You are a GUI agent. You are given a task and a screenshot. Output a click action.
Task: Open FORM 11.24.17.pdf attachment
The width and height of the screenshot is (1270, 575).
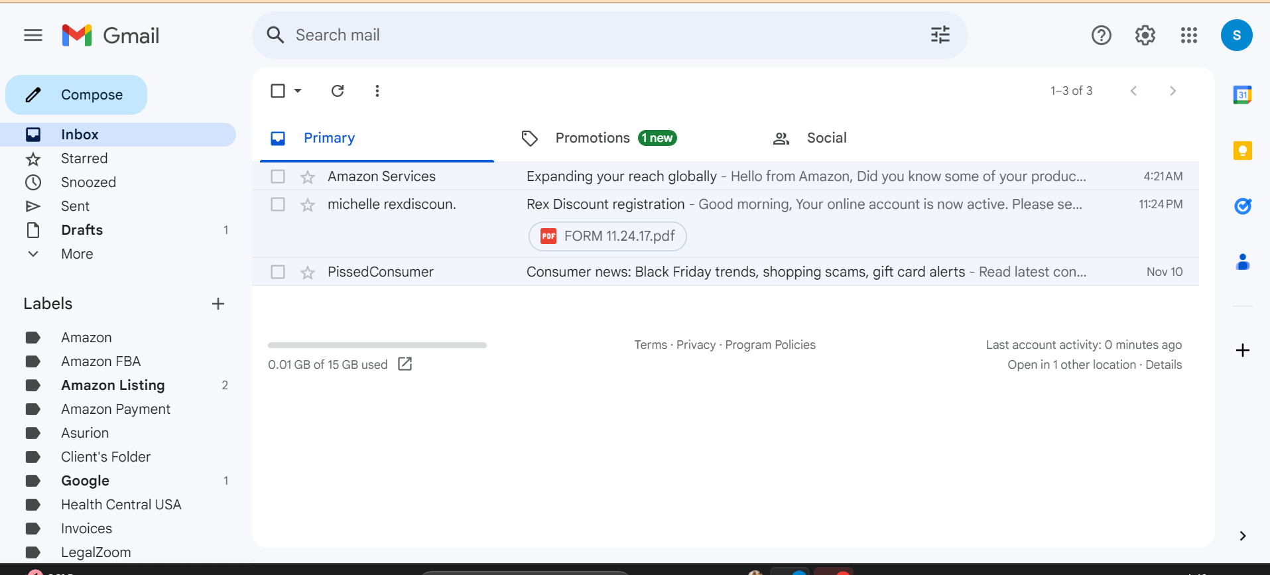click(607, 236)
